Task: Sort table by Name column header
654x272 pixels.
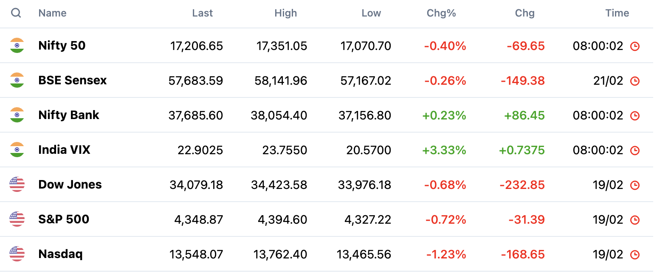Action: pyautogui.click(x=52, y=13)
